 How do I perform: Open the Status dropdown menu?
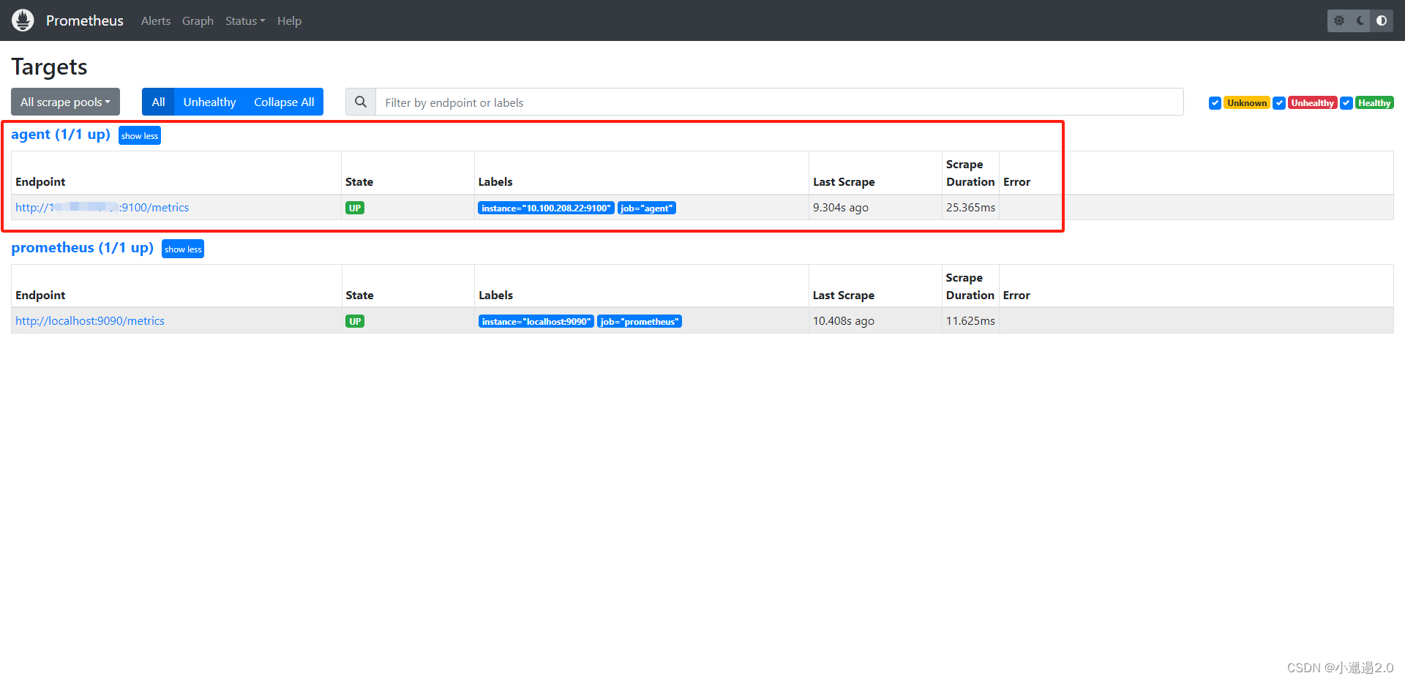(x=245, y=20)
